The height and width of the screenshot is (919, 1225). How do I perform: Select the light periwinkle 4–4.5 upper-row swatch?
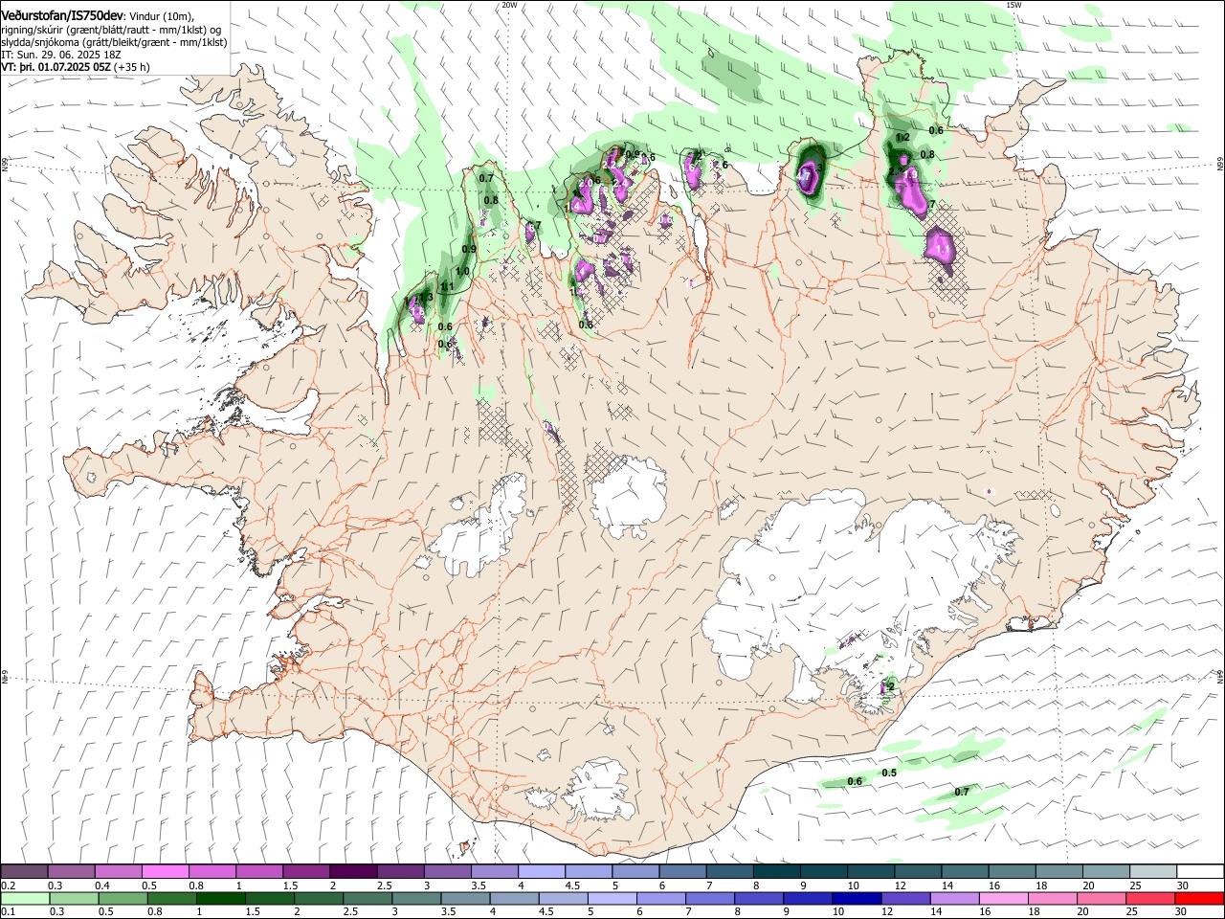click(542, 872)
